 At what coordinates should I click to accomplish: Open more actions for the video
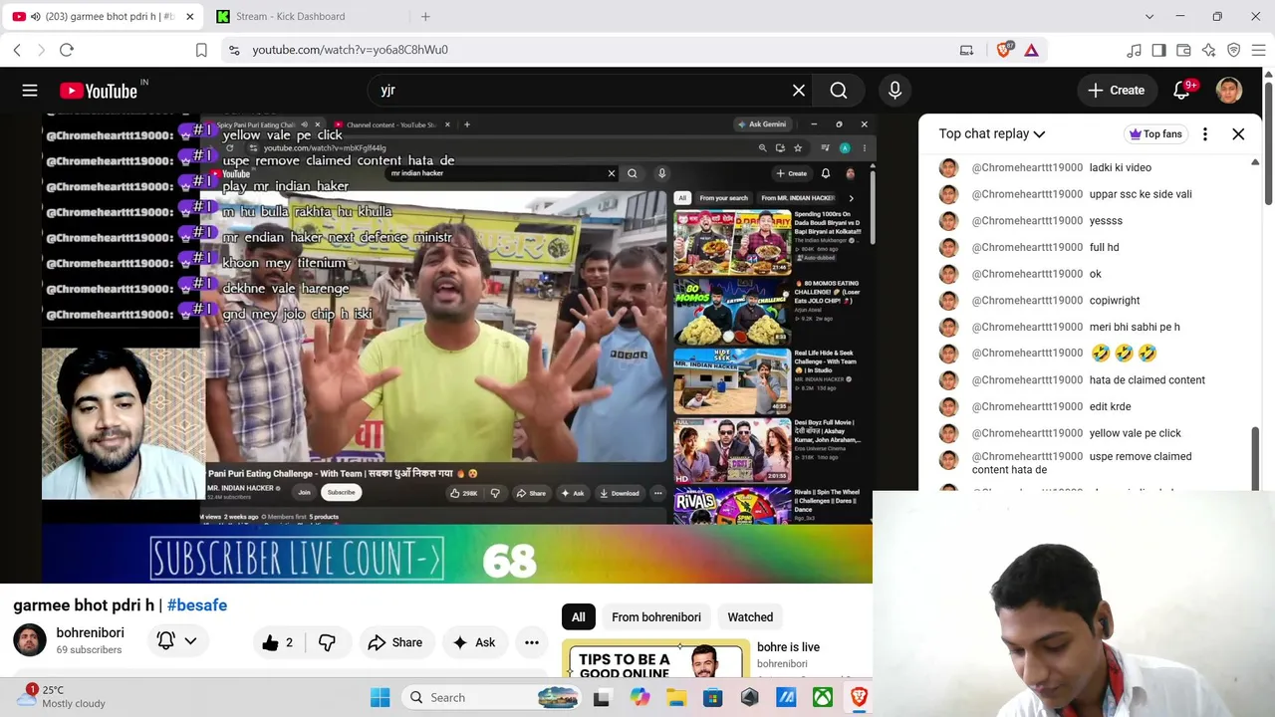(x=532, y=642)
